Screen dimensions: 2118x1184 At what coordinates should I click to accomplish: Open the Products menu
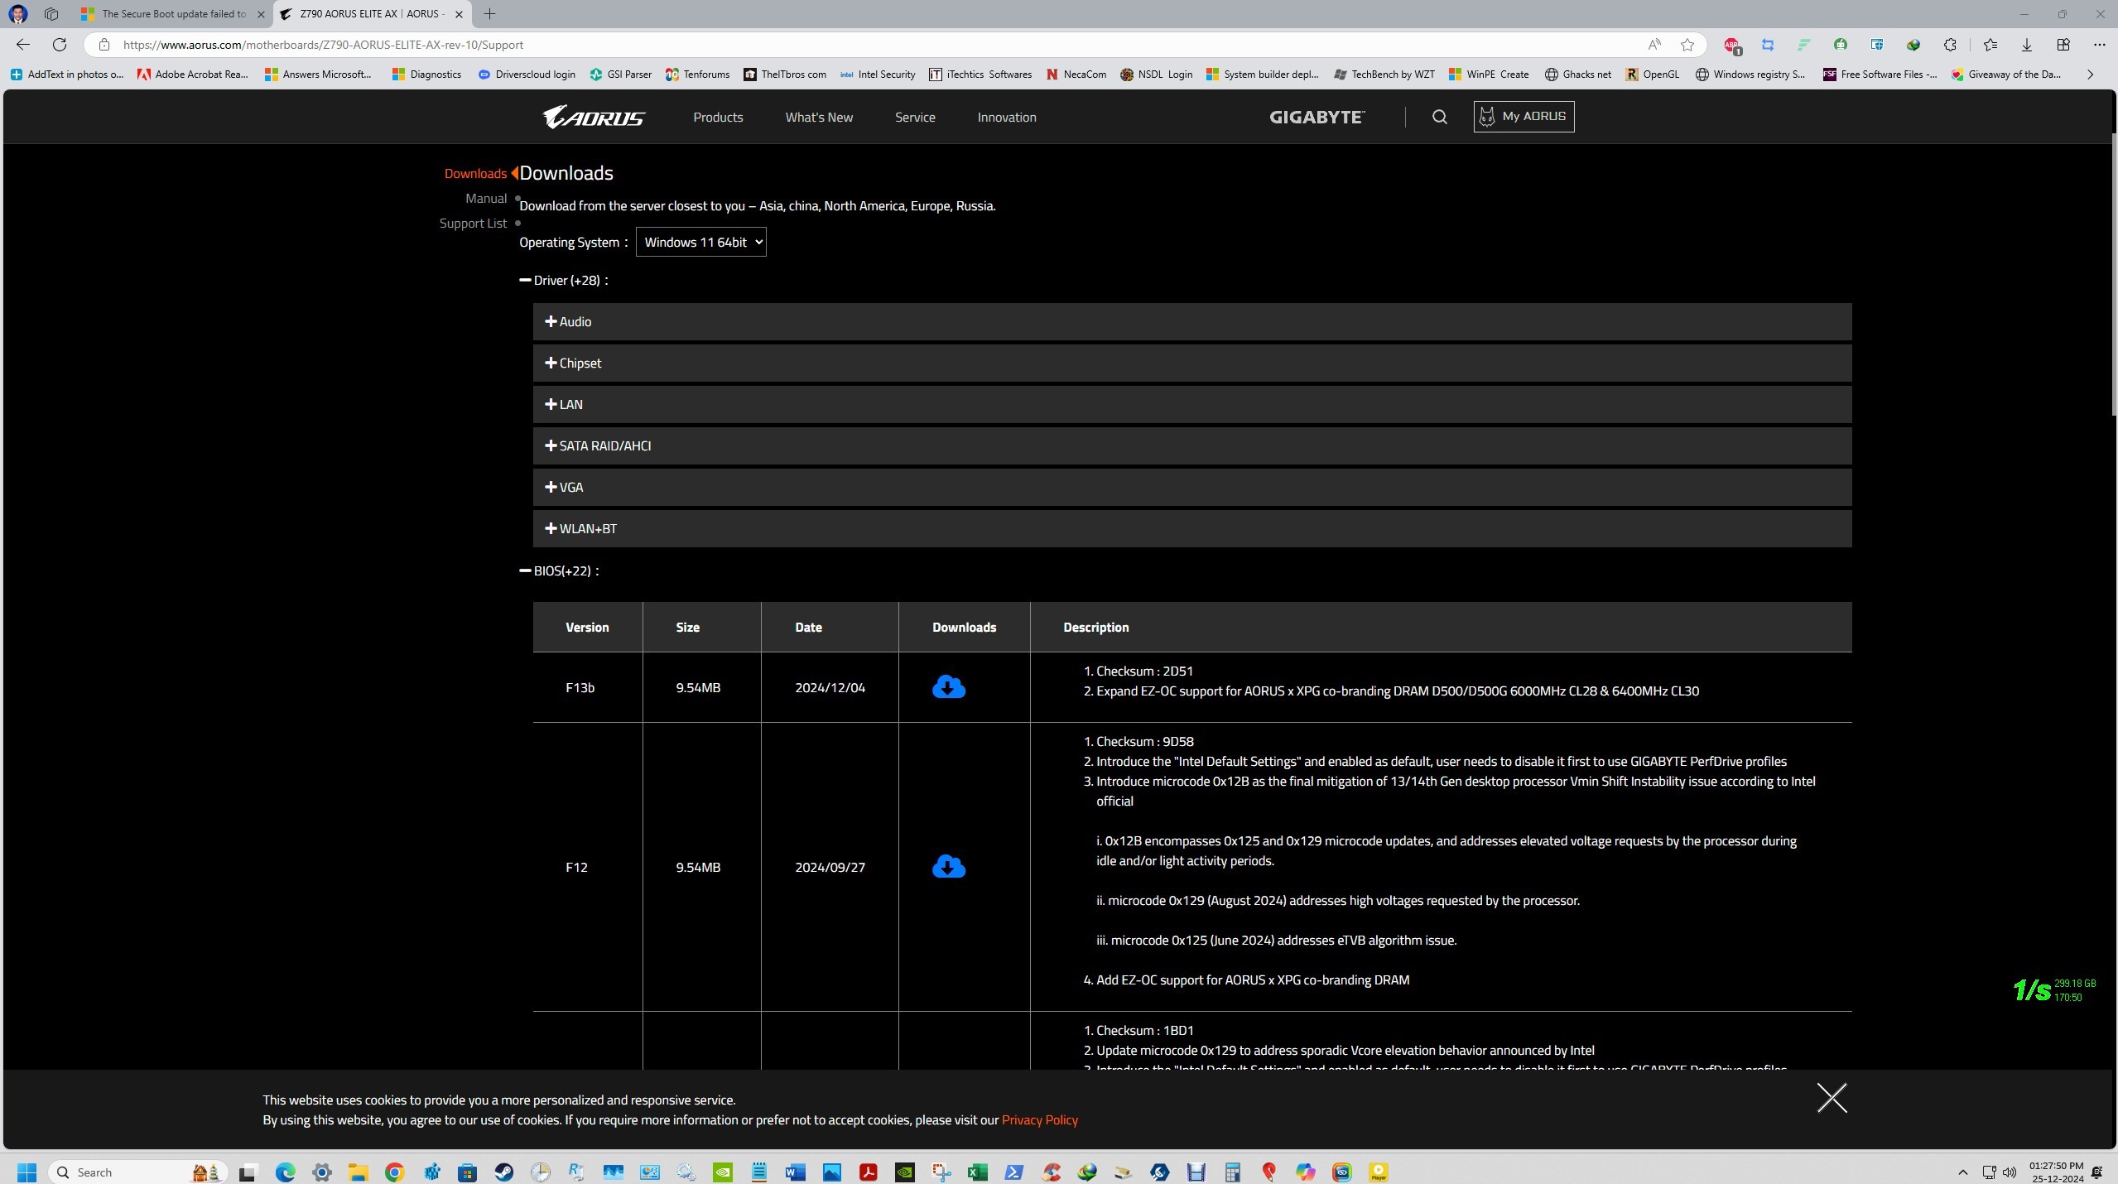pyautogui.click(x=717, y=117)
